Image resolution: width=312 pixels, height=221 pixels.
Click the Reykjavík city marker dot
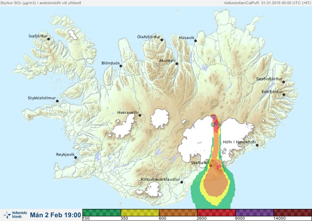[76, 157]
